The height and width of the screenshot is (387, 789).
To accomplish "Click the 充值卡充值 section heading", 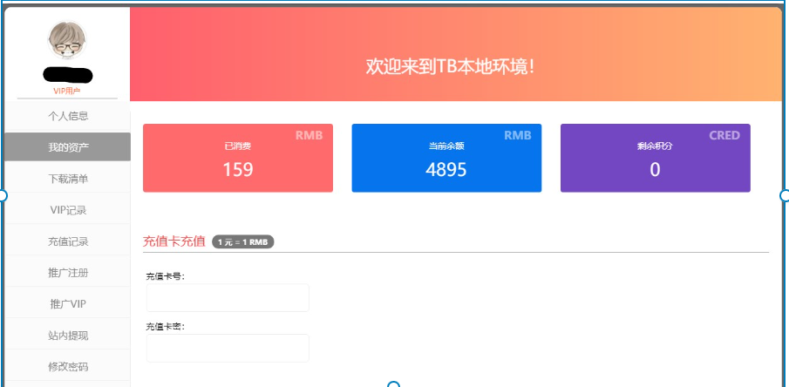I will click(173, 241).
